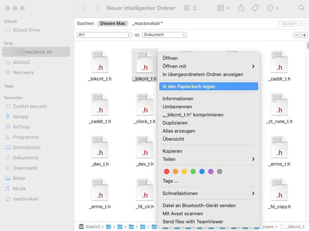This screenshot has height=231, width=309.
Task: Click disk0s2 in the path bar
Action: [90, 227]
